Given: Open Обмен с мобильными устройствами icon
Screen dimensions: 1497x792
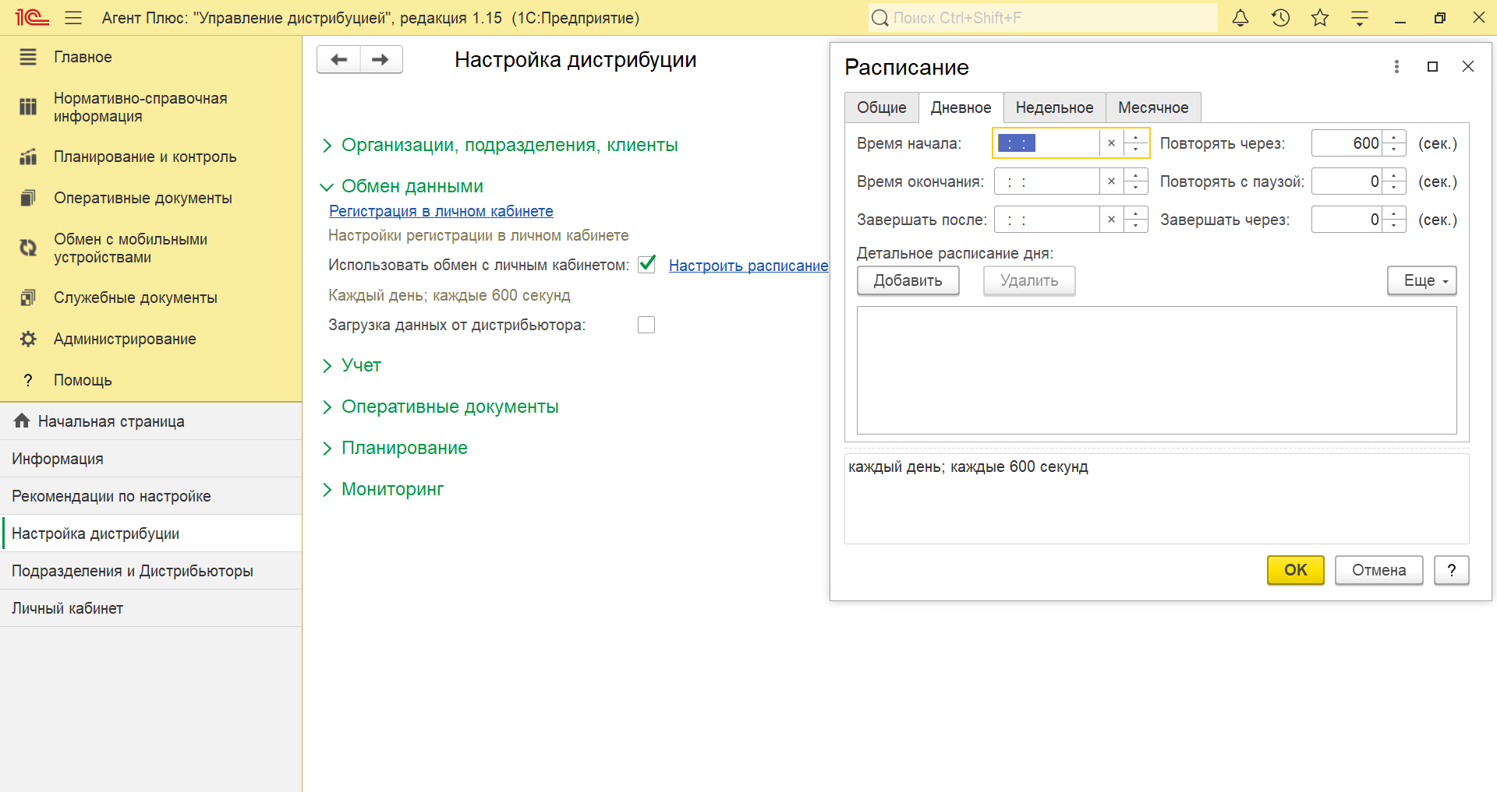Looking at the screenshot, I should click(28, 248).
